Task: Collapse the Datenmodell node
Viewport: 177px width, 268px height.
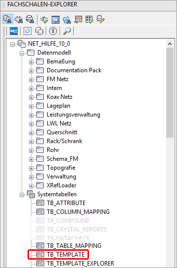Action: [x=22, y=53]
